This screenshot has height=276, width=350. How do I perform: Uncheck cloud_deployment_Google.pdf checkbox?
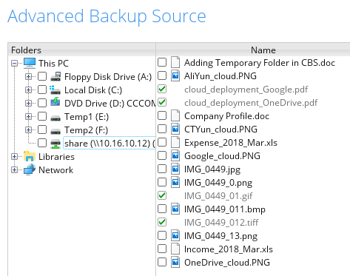click(162, 89)
